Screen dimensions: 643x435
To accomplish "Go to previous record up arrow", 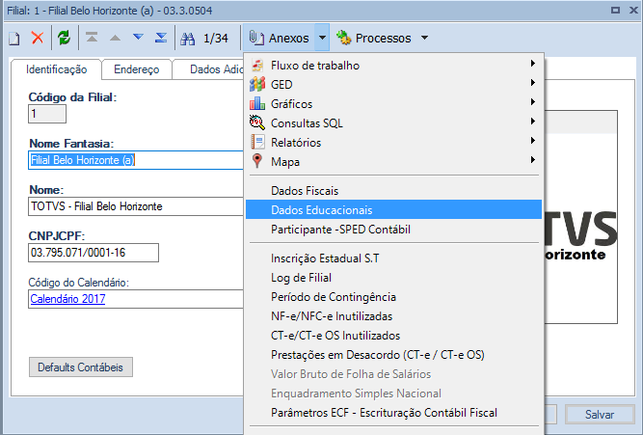I will [x=116, y=38].
